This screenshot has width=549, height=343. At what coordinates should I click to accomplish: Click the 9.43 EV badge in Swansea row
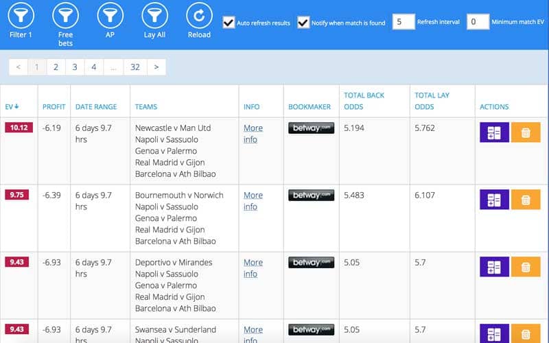pyautogui.click(x=16, y=329)
